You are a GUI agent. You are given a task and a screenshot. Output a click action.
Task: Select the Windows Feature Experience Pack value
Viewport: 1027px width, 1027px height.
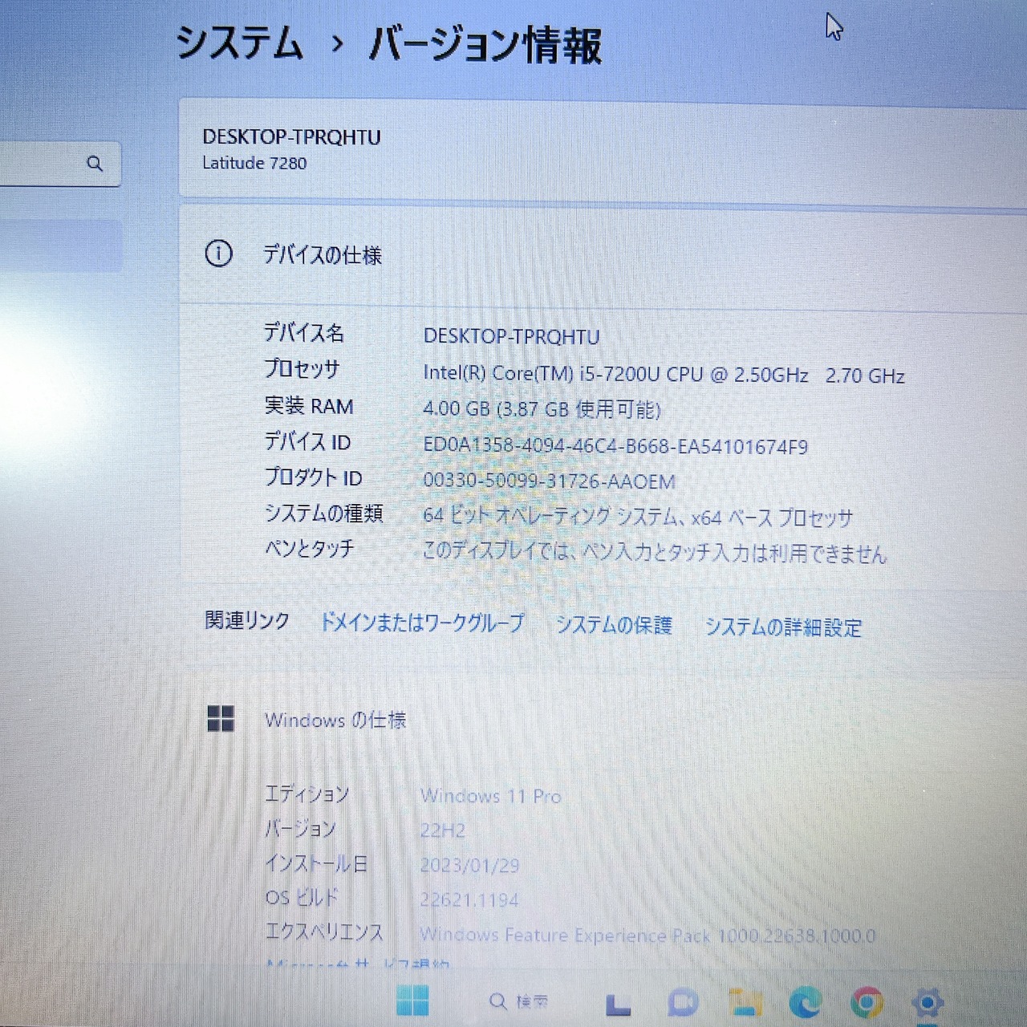point(647,936)
